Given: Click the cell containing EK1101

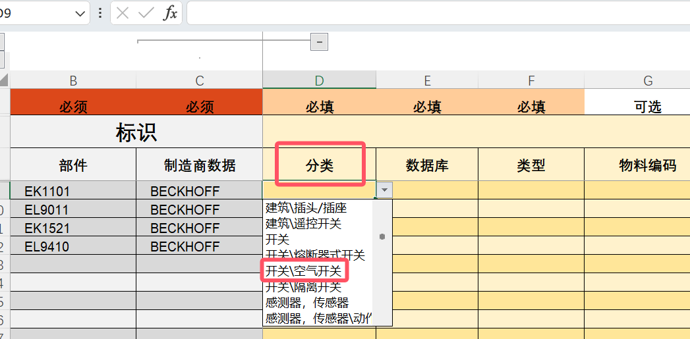Looking at the screenshot, I should (x=72, y=192).
